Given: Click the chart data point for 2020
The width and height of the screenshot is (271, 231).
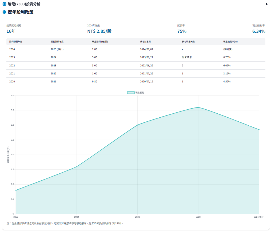Looking at the screenshot, I should pos(16,190).
